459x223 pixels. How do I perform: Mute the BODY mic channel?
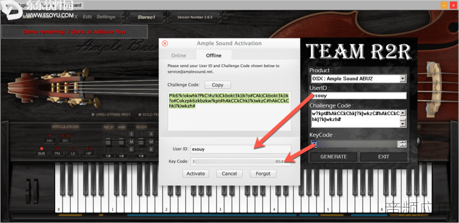coord(151,142)
